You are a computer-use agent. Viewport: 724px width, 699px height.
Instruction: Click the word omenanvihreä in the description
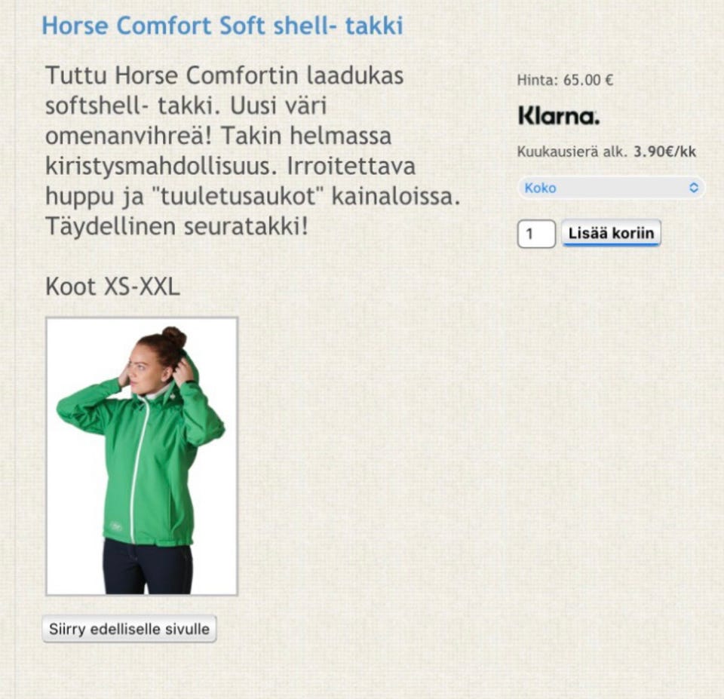[x=128, y=136]
